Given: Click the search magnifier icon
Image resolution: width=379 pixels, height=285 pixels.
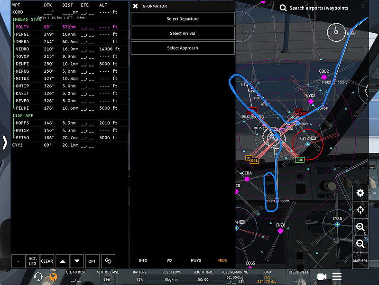Looking at the screenshot, I should click(283, 8).
